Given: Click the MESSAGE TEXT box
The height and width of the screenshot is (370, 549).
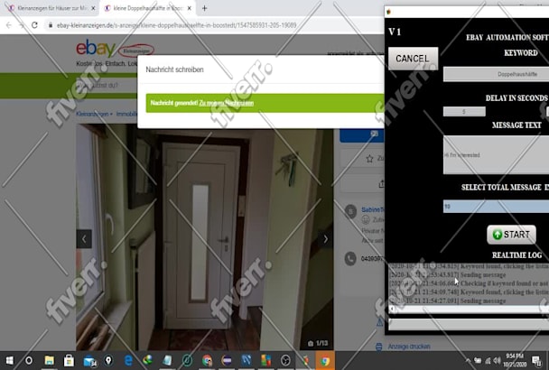Looking at the screenshot, I should [496, 154].
